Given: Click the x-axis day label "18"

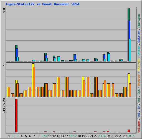Looking at the screenshot, I should point(79,136).
